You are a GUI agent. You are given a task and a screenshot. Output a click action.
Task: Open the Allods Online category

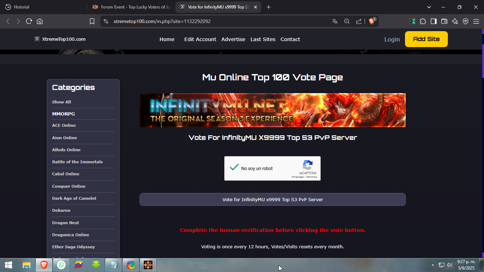point(66,150)
